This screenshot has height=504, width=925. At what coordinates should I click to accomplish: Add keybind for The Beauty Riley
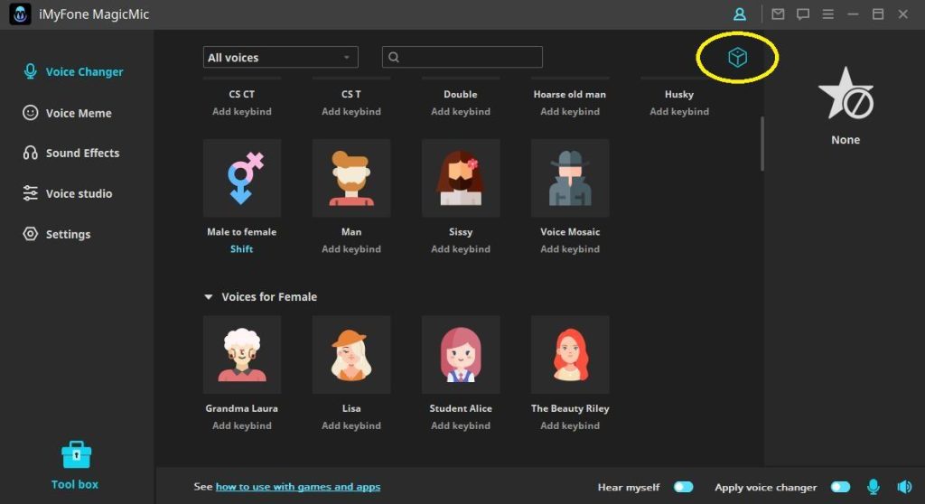coord(570,425)
